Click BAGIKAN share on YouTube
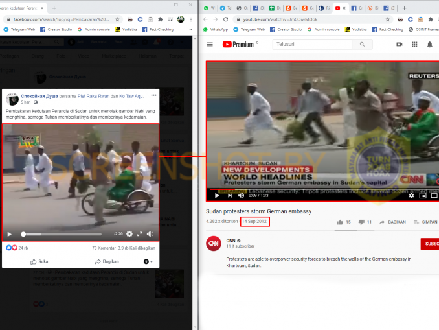 click(392, 222)
